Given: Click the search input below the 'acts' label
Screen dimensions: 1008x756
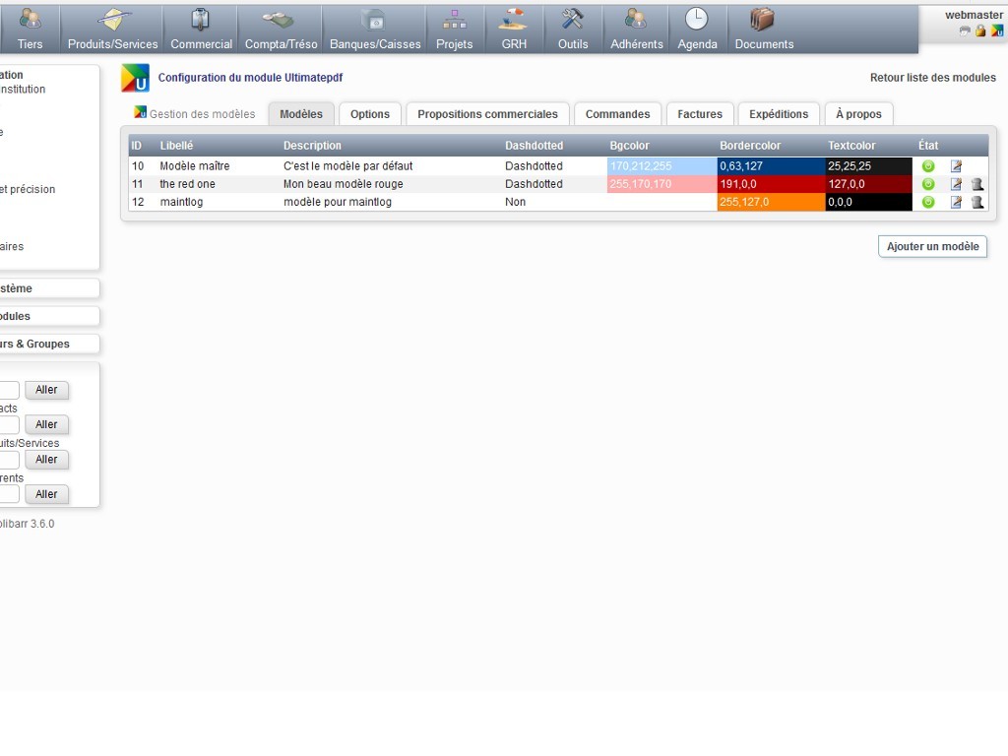Looking at the screenshot, I should 9,424.
